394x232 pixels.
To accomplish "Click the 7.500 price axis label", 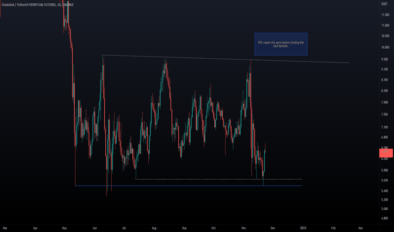I will 384,114.
